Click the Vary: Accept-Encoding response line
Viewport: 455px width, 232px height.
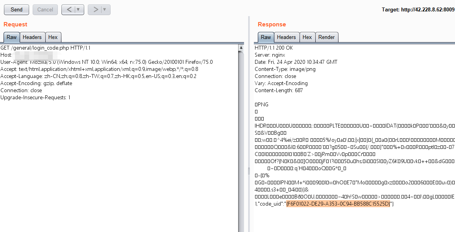point(281,83)
